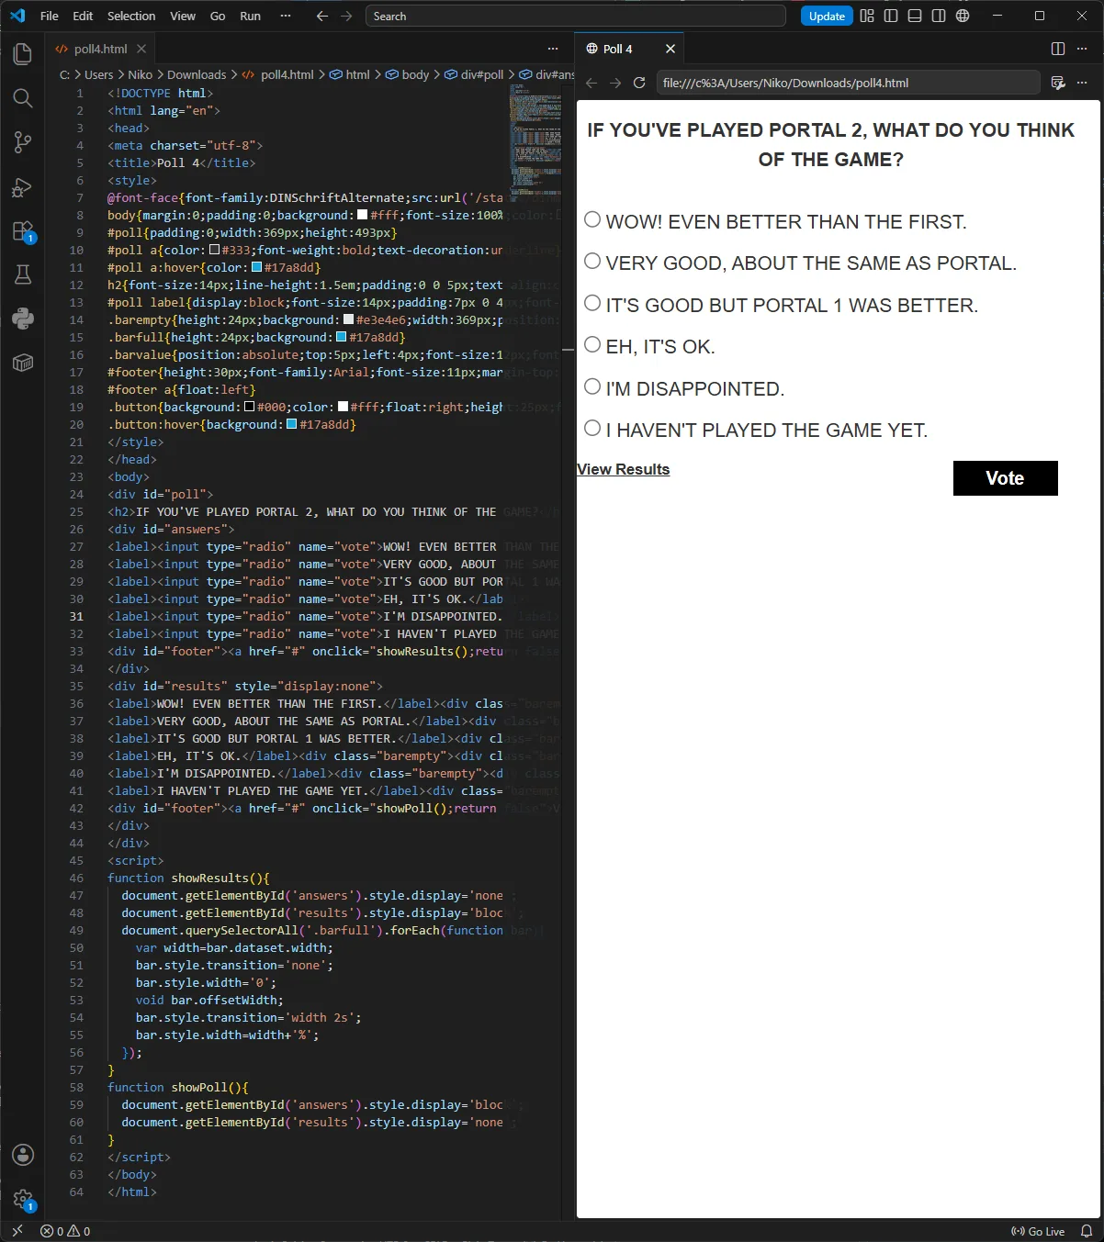The height and width of the screenshot is (1242, 1104).
Task: Close the Poll 4 preview tab
Action: click(x=670, y=49)
